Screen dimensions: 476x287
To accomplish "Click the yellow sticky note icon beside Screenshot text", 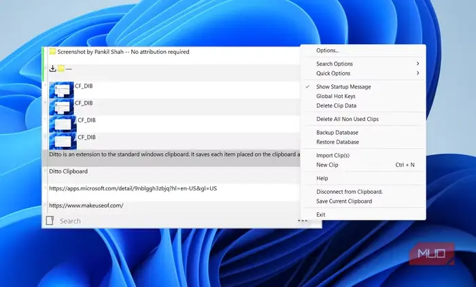I will 52,51.
